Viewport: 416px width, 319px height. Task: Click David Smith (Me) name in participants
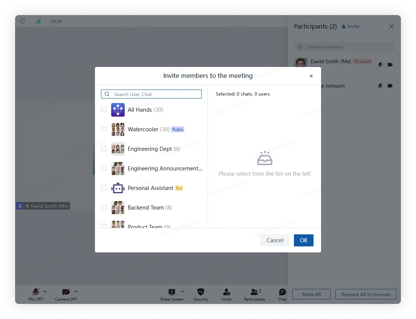pos(331,61)
